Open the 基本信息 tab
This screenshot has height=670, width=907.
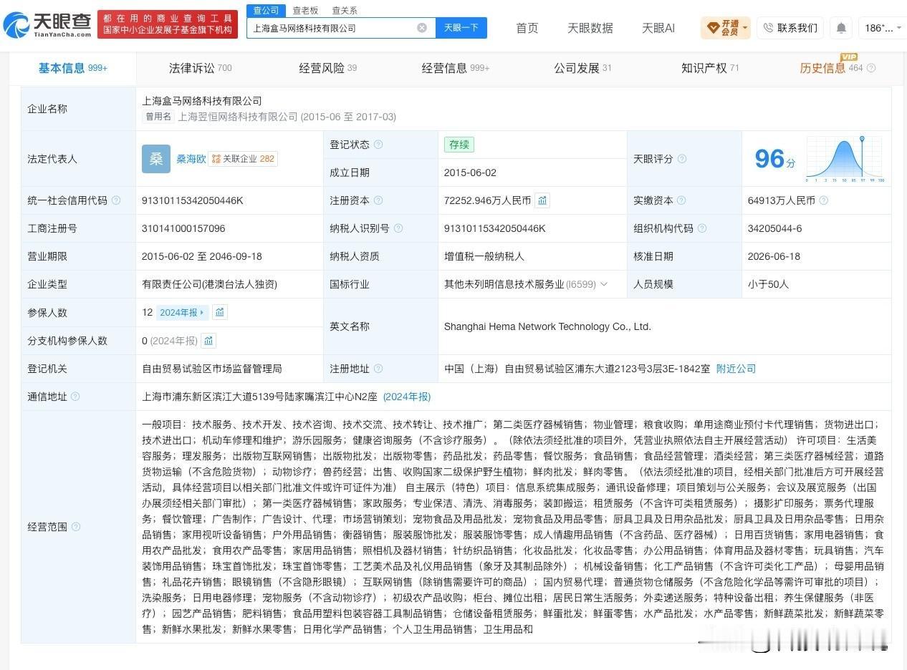(72, 68)
